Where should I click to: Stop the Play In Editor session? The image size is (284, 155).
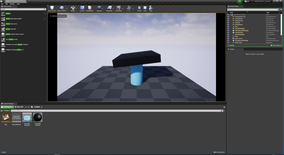tap(145, 9)
